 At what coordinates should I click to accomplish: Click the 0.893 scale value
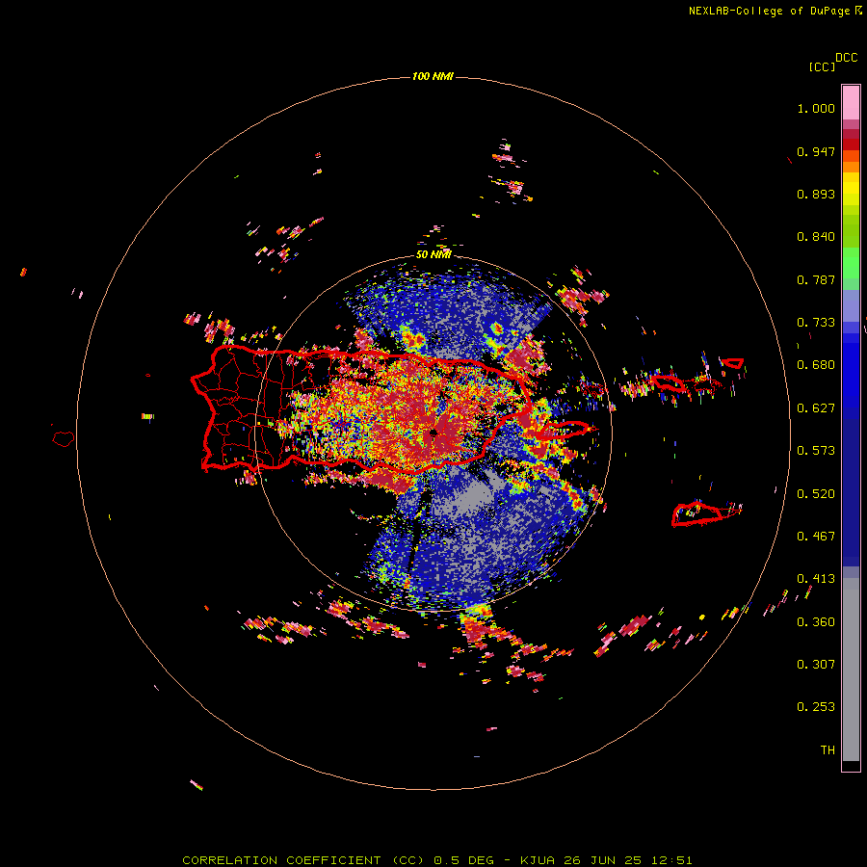pos(816,194)
